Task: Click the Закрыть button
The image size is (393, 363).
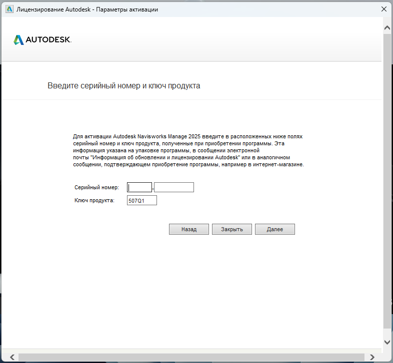Action: (232, 229)
